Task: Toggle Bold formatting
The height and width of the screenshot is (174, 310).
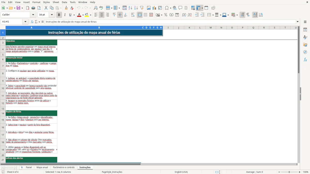Action: pyautogui.click(x=59, y=15)
